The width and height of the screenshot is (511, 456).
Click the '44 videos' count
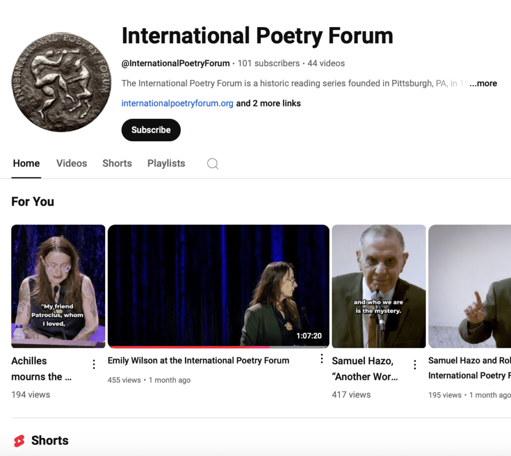pyautogui.click(x=326, y=63)
